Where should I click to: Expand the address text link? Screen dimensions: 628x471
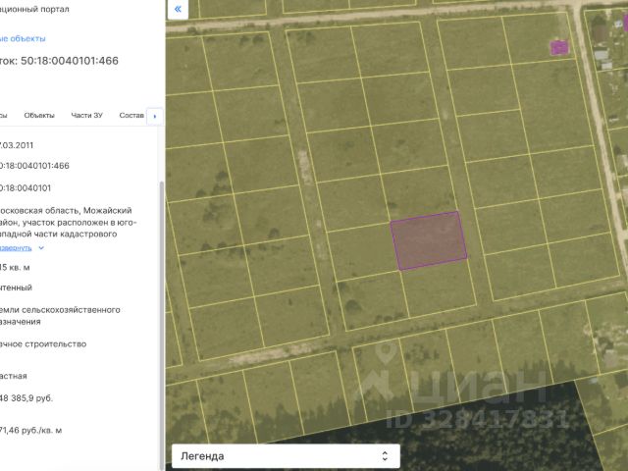click(16, 248)
